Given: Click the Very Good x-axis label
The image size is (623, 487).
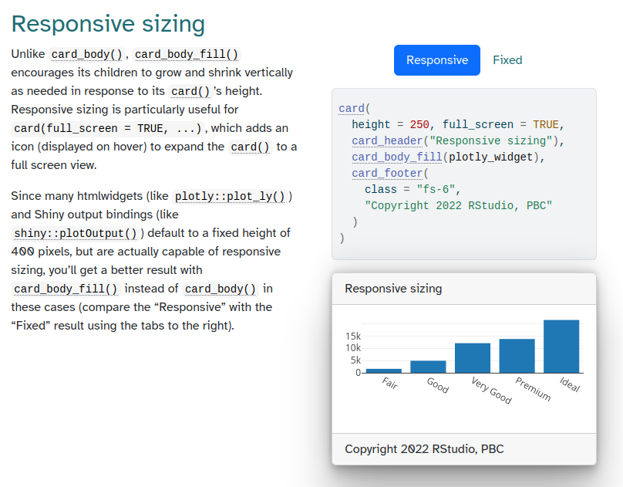Looking at the screenshot, I should pos(491,391).
